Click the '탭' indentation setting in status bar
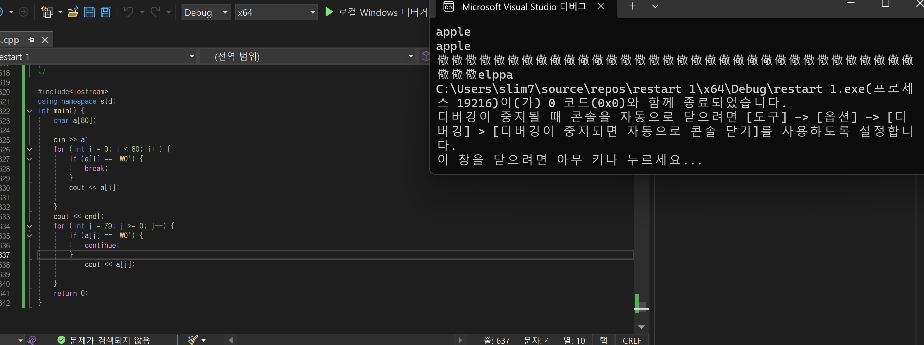 (x=604, y=340)
